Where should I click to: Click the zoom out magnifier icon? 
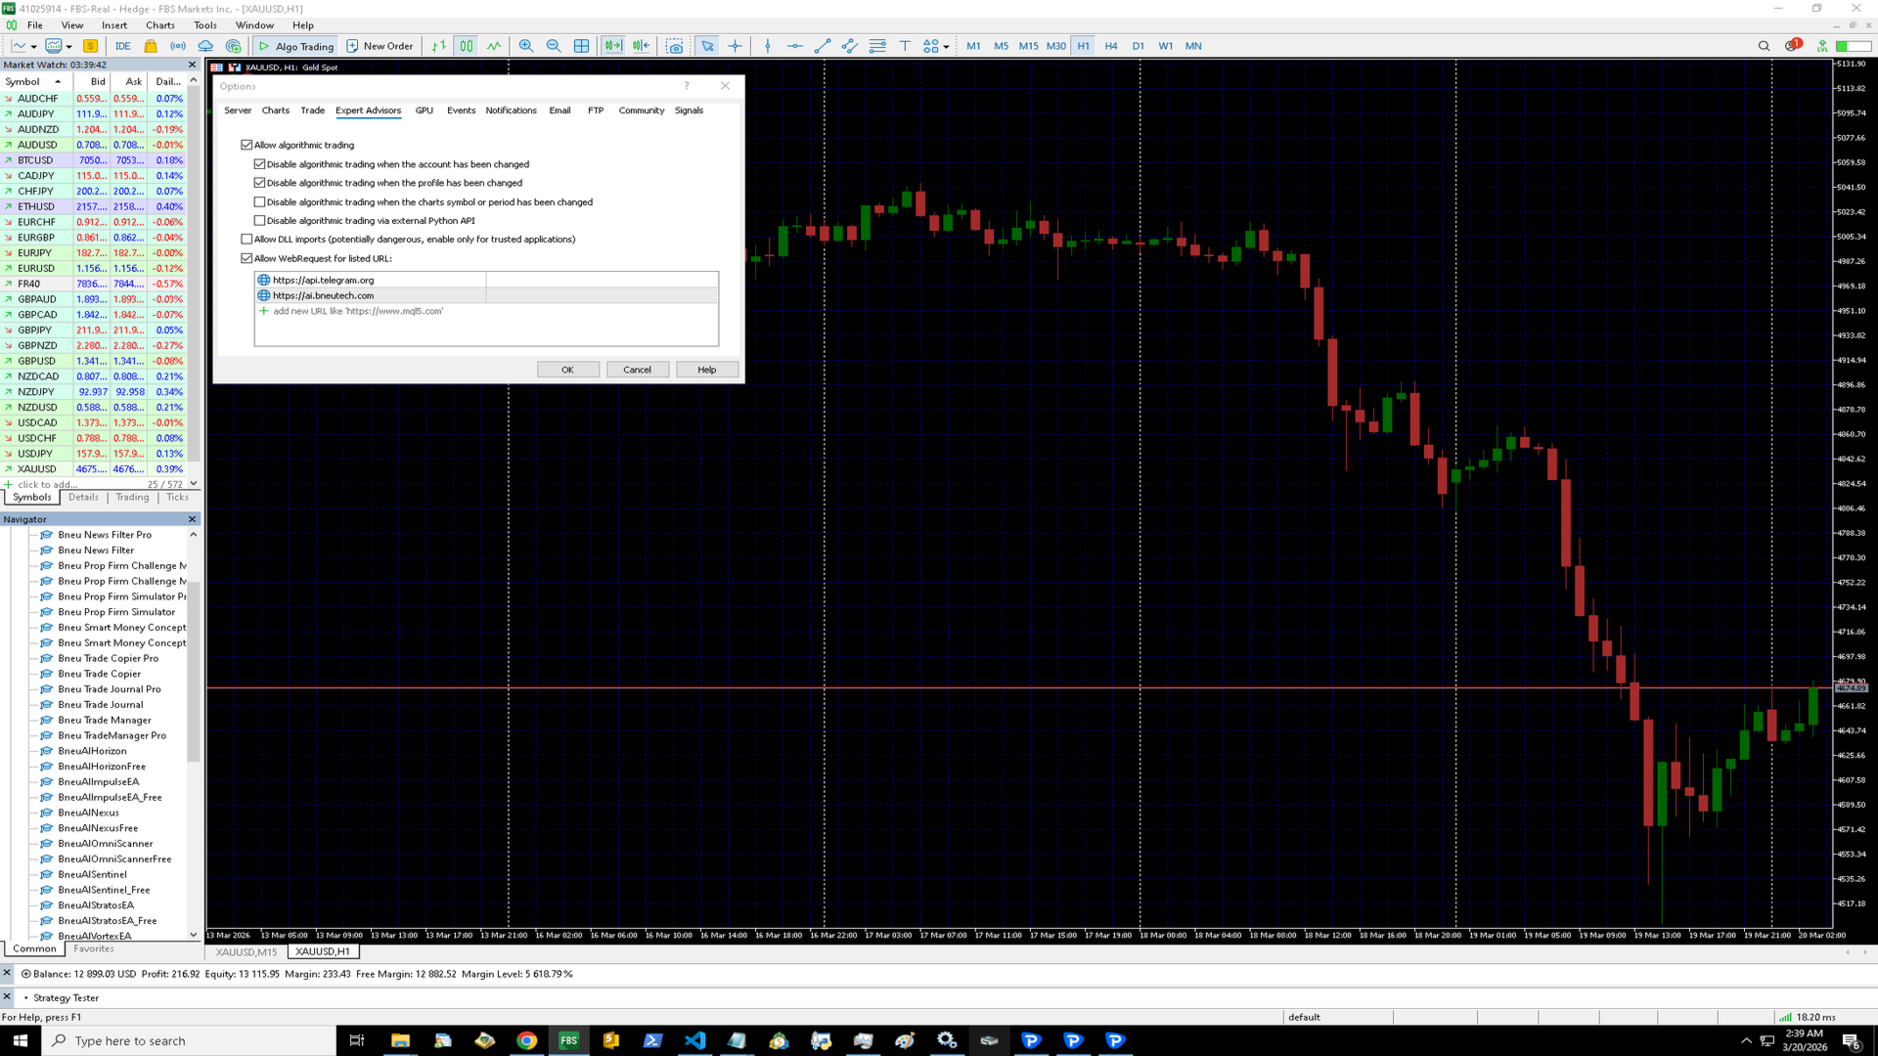click(x=554, y=46)
